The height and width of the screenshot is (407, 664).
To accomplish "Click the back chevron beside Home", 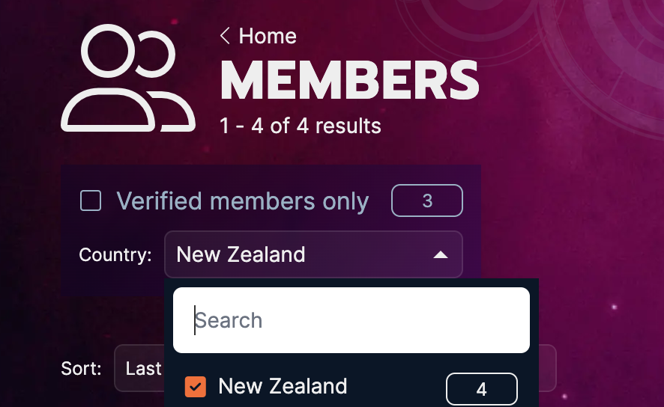I will tap(225, 35).
